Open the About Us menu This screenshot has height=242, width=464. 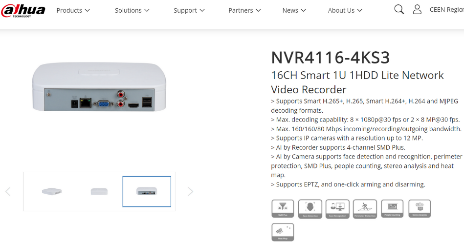345,10
